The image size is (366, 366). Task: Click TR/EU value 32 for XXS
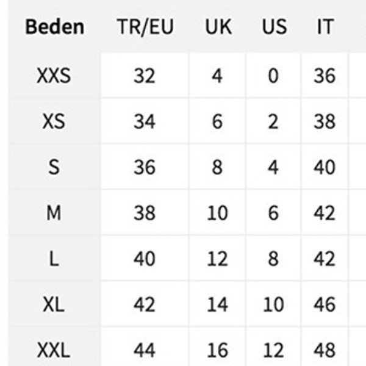144,76
